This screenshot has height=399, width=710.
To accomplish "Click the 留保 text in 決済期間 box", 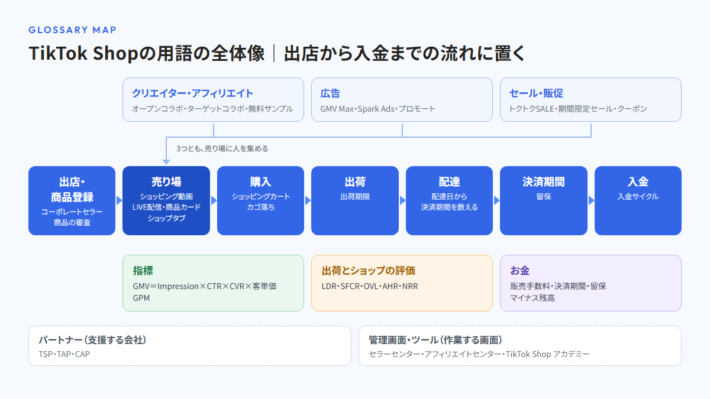I will [x=544, y=196].
